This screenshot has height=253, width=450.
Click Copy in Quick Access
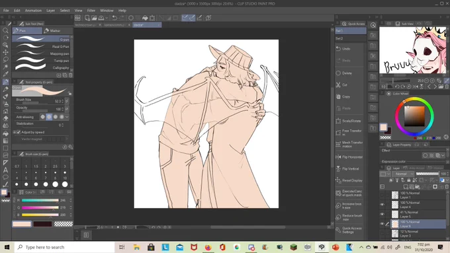[349, 96]
